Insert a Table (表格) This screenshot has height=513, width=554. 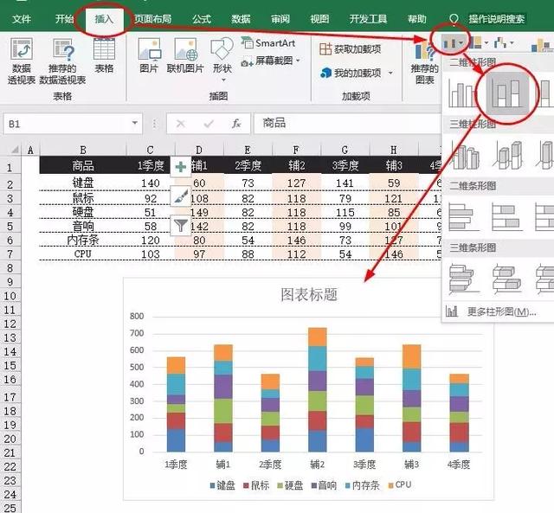[x=104, y=55]
